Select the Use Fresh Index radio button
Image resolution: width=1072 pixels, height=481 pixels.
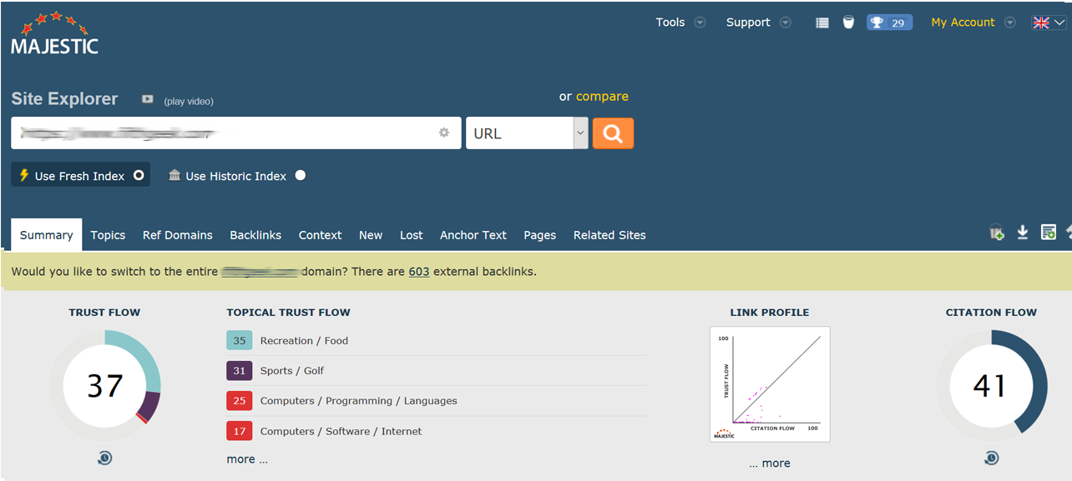[x=139, y=175]
